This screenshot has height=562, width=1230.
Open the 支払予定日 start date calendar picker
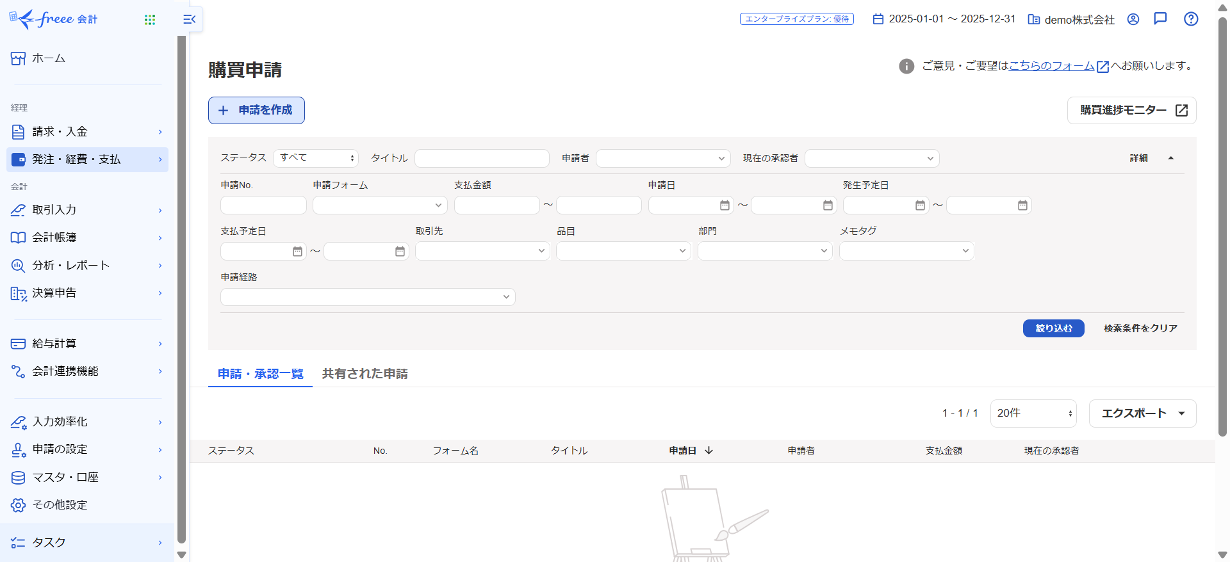tap(297, 252)
